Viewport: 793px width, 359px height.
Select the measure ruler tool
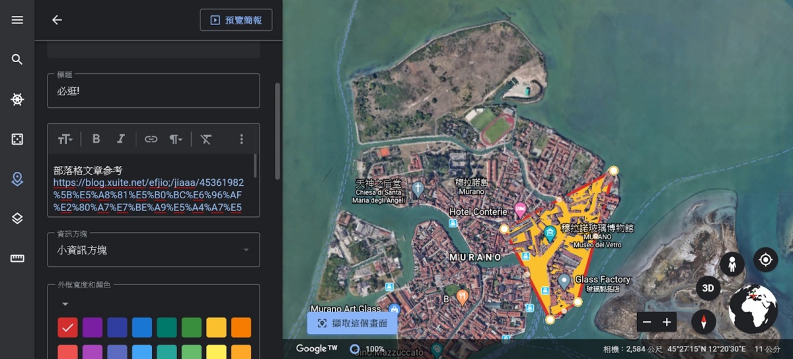point(17,258)
